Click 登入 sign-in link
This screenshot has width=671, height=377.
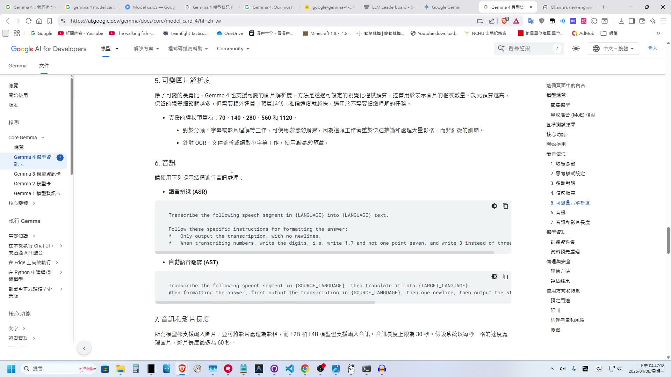(652, 48)
